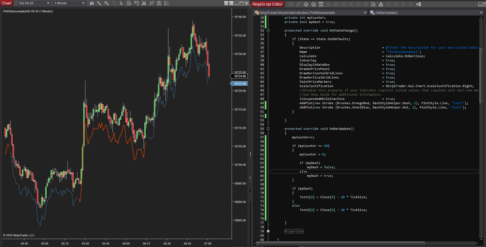Click the Calculate.OnBarClose value
The width and height of the screenshot is (486, 247).
pos(405,56)
